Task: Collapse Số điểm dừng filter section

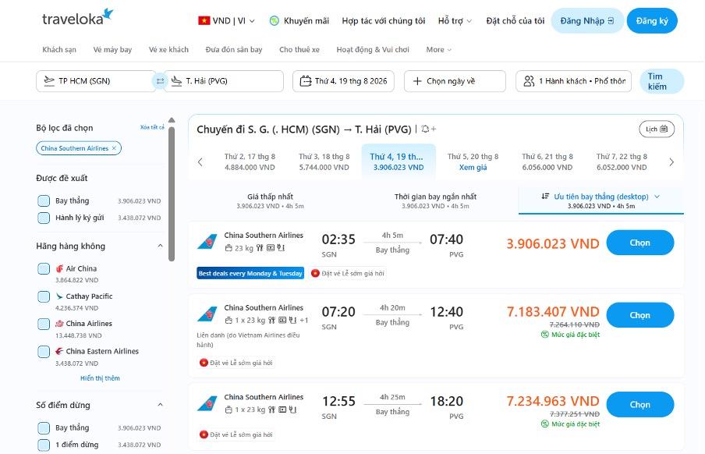Action: [x=160, y=405]
